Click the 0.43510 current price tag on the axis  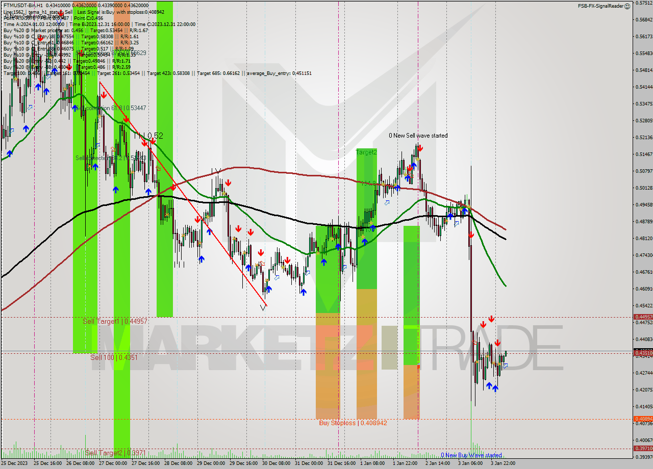642,352
